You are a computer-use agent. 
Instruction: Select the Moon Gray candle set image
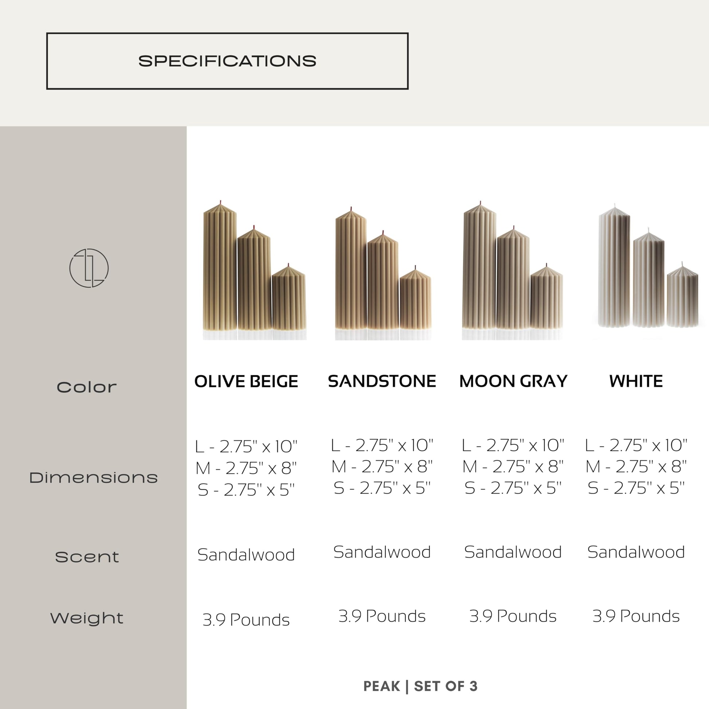click(x=512, y=270)
